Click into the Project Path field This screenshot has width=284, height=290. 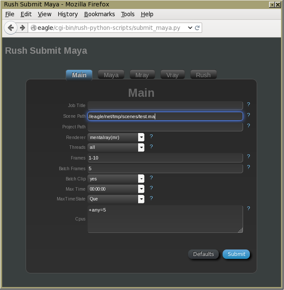tap(165, 127)
